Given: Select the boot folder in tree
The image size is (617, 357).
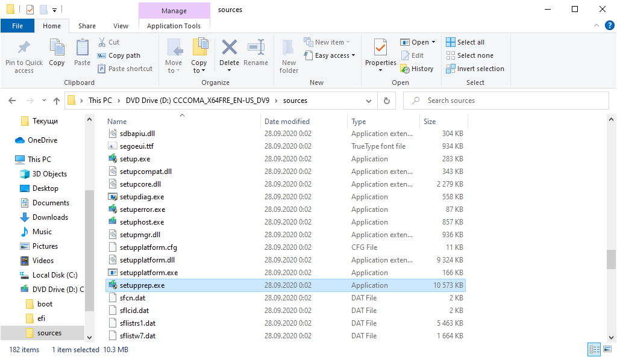Looking at the screenshot, I should pos(39,304).
